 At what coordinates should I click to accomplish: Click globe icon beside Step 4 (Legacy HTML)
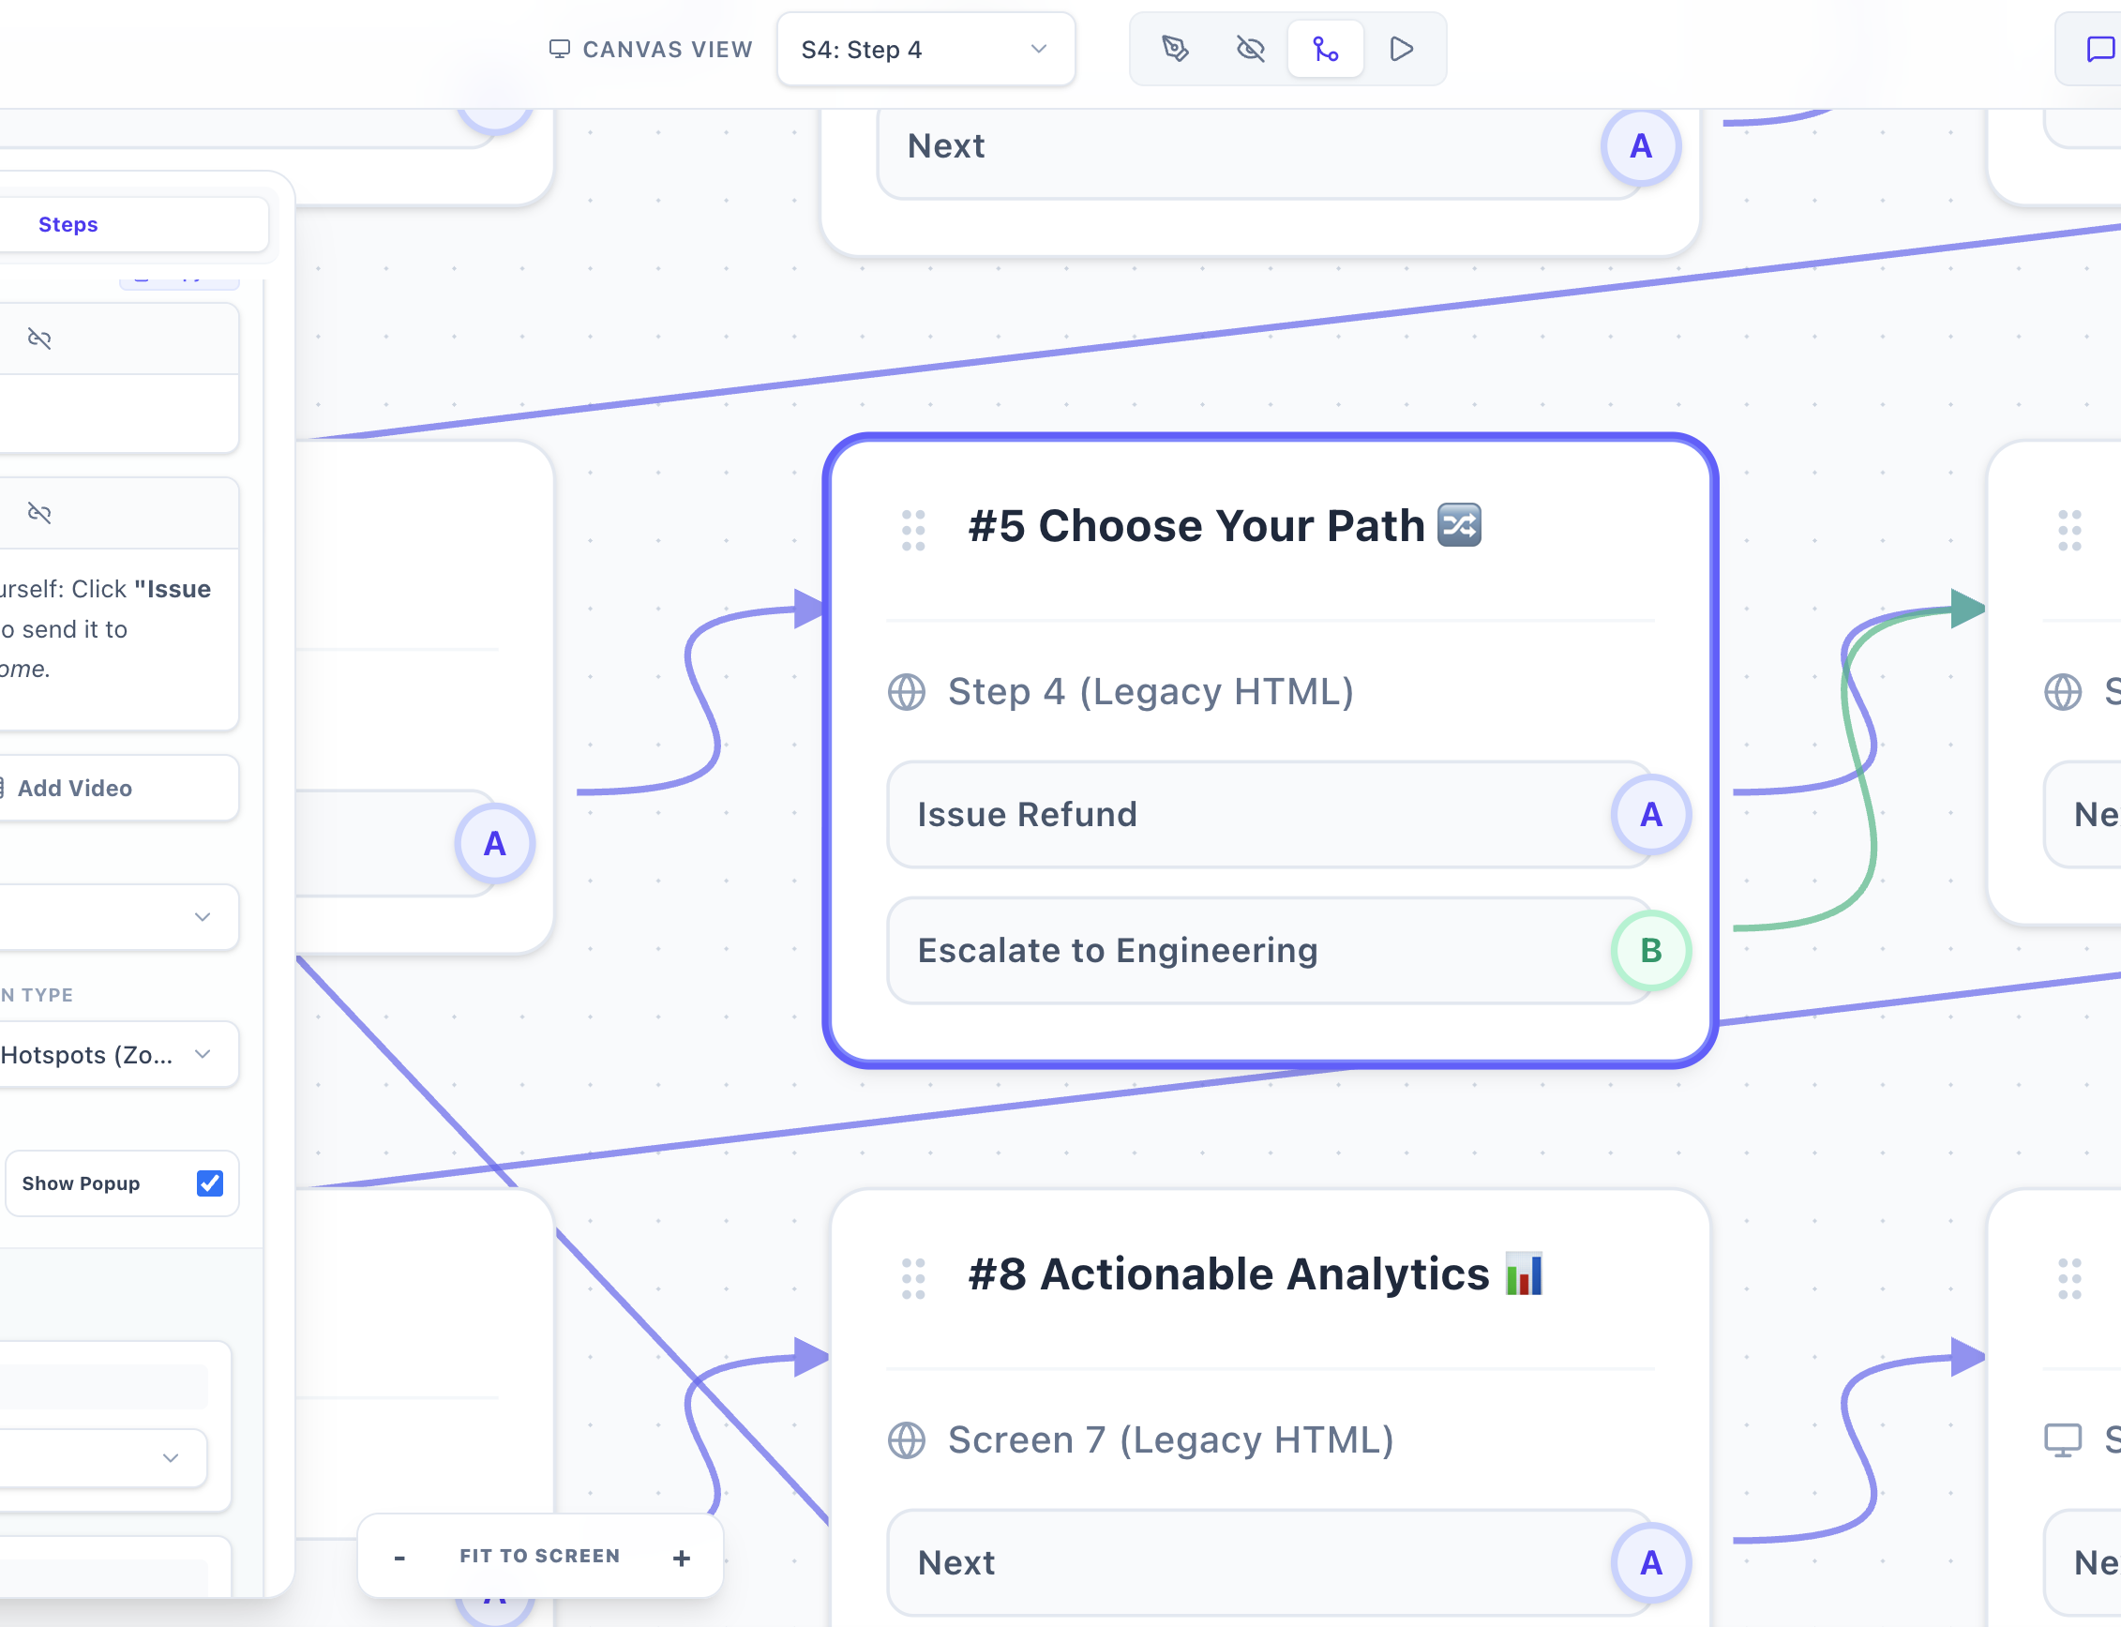tap(907, 692)
